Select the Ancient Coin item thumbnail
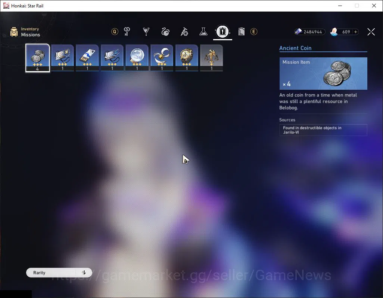Viewport: 383px width, 298px height. [38, 58]
